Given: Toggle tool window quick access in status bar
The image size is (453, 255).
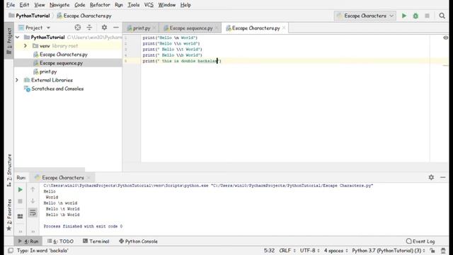Looking at the screenshot, I should 11,250.
